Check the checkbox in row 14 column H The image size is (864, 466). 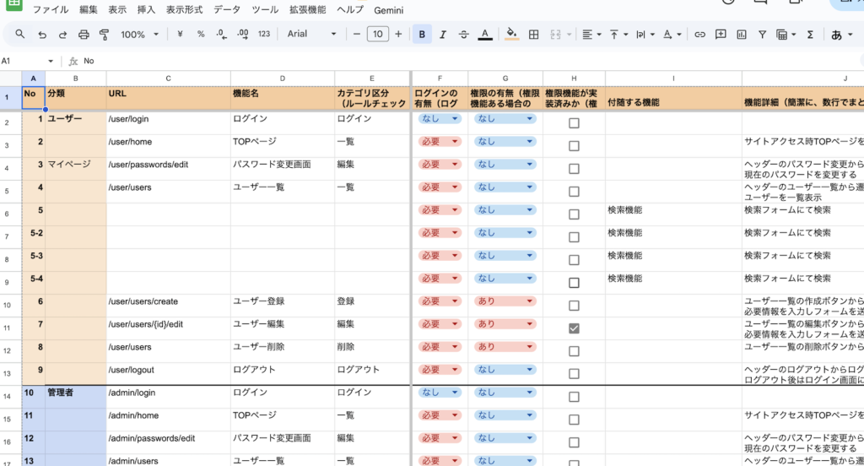pyautogui.click(x=574, y=397)
